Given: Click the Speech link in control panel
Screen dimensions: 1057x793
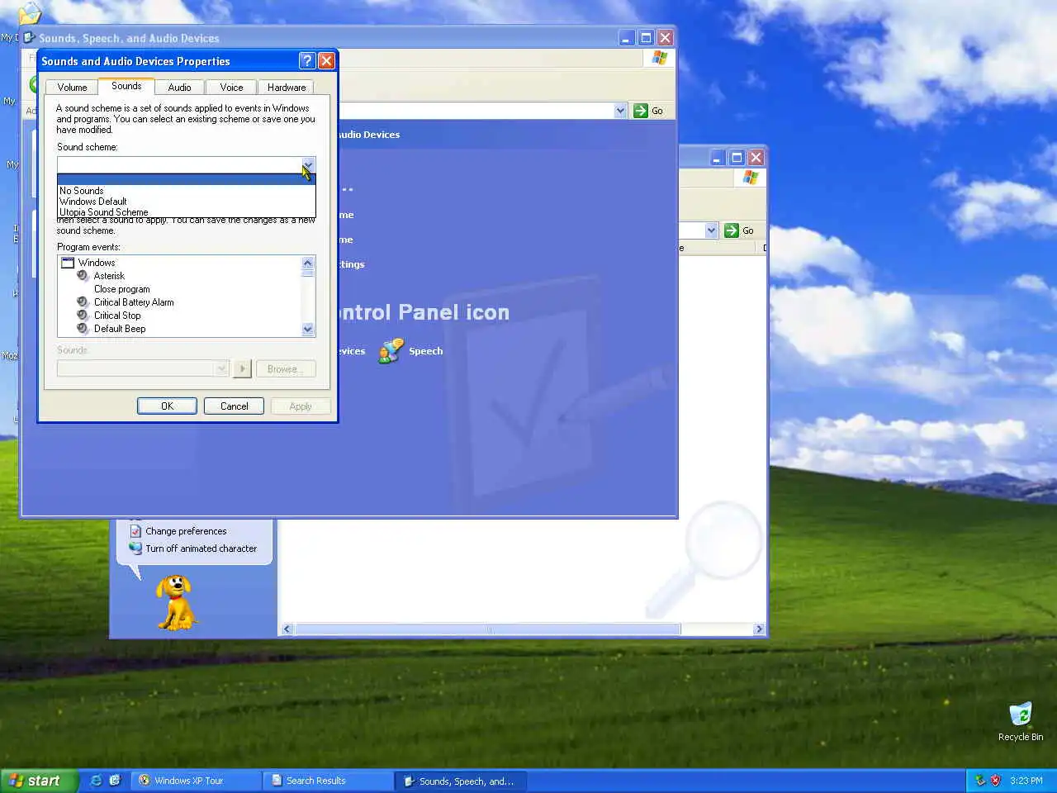Looking at the screenshot, I should pos(425,351).
